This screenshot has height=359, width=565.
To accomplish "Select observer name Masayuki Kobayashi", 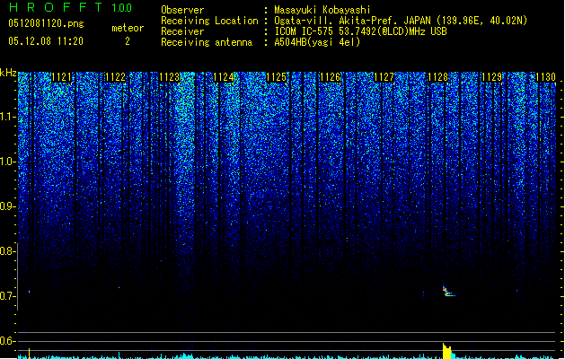I will pyautogui.click(x=322, y=10).
